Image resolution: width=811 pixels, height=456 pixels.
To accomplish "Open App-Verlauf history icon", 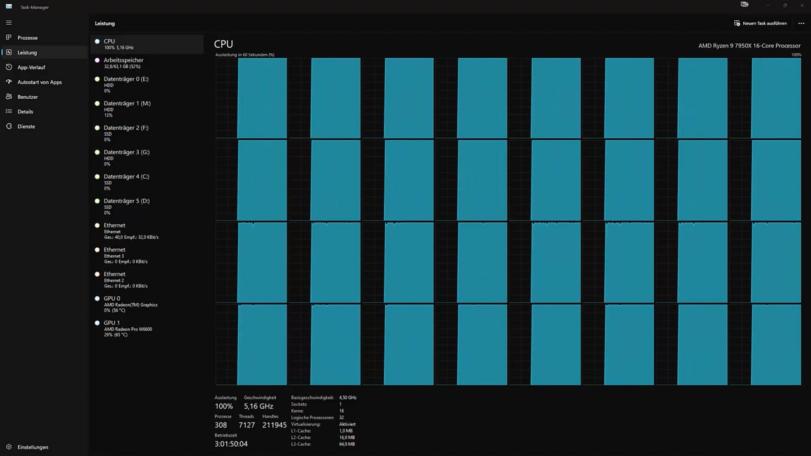I will 9,67.
